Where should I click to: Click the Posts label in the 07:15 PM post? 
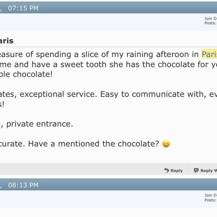tap(210, 23)
